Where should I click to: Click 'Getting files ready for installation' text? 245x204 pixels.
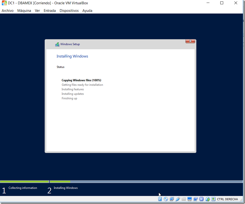(x=82, y=85)
